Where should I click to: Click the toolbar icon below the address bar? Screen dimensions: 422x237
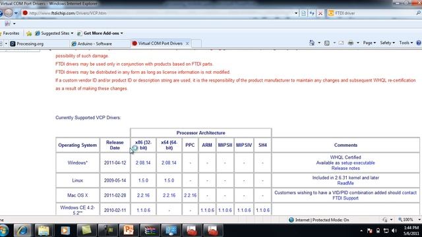point(7,24)
